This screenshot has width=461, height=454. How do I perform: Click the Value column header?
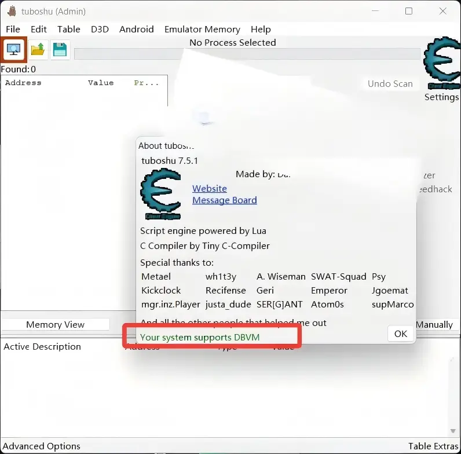point(101,83)
